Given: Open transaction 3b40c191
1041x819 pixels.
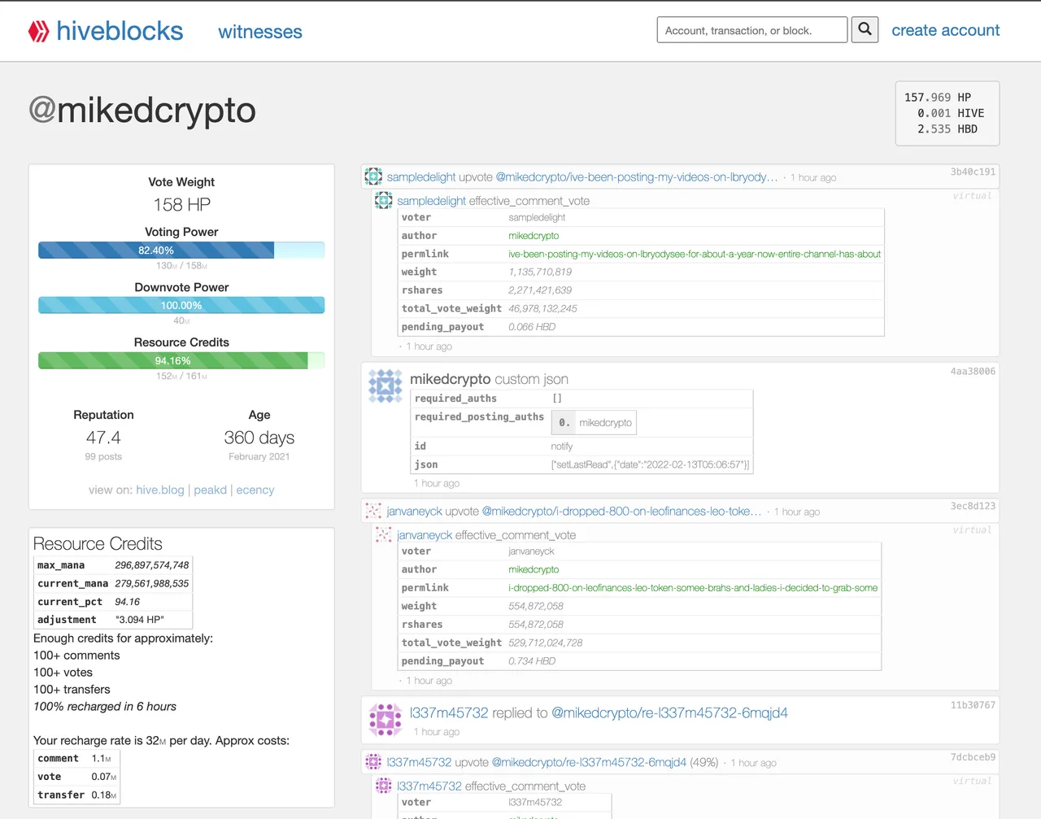Looking at the screenshot, I should pos(973,172).
